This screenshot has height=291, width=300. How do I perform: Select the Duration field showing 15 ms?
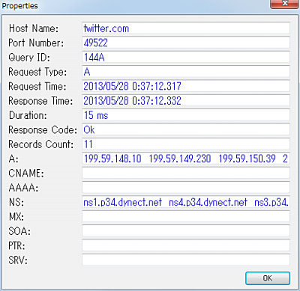[186, 115]
